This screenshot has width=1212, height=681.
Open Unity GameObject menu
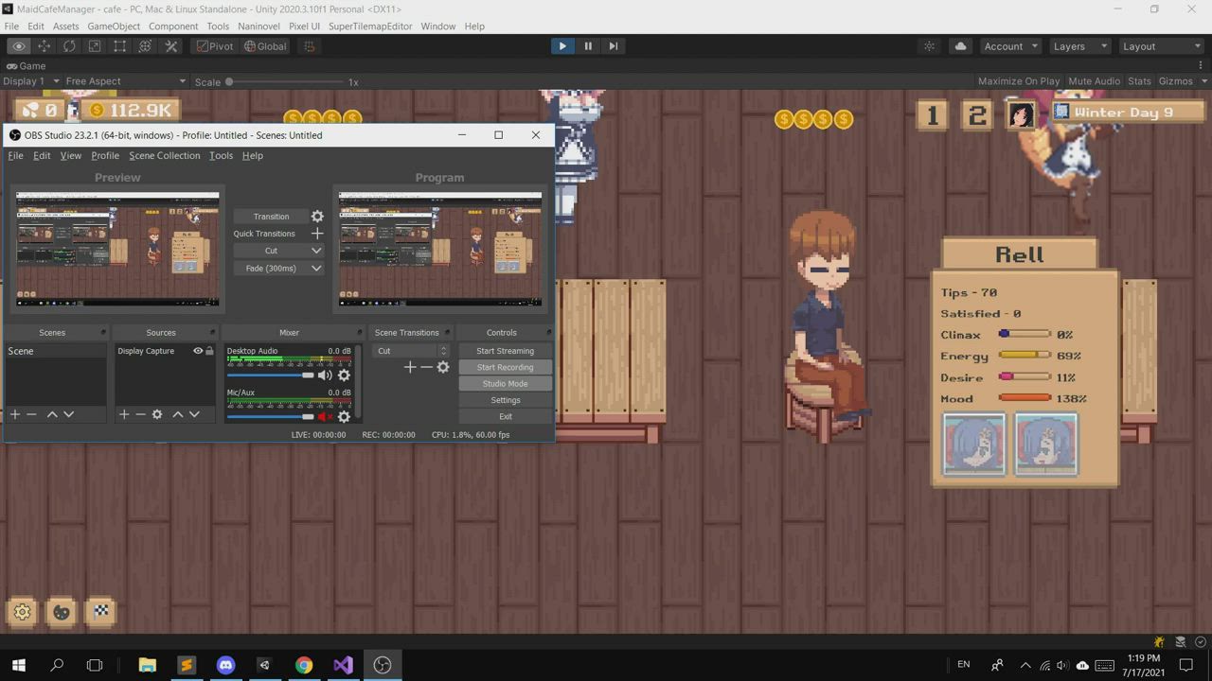click(114, 26)
